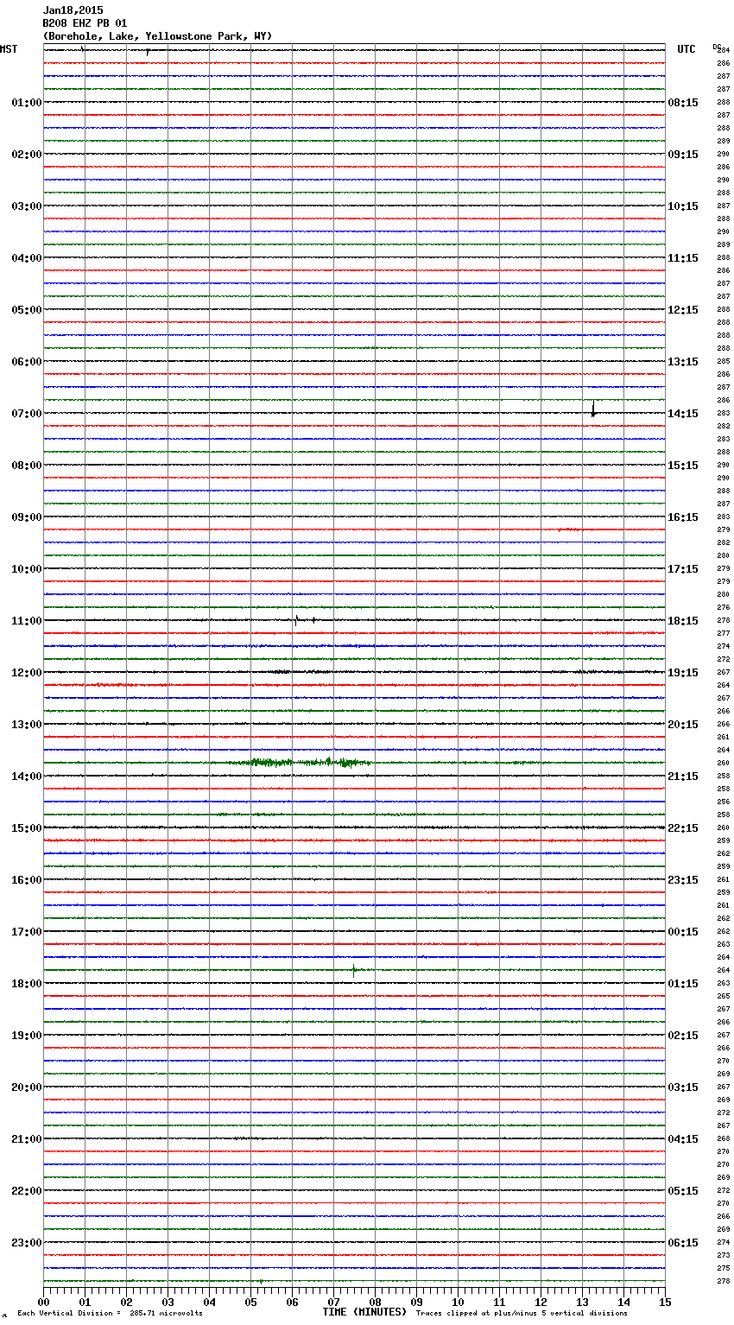Click the "15" minute tick label on the time axis
734x1325 pixels.
[665, 1302]
